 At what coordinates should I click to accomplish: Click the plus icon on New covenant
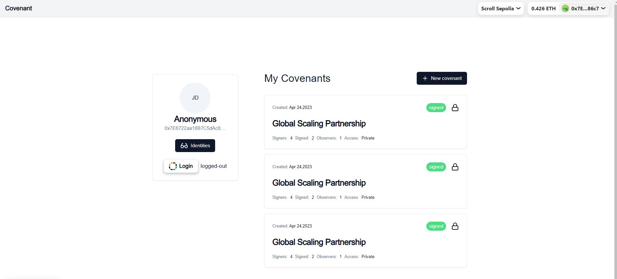tap(425, 78)
